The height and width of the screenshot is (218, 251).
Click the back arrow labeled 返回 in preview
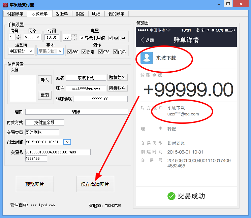pos(147,40)
